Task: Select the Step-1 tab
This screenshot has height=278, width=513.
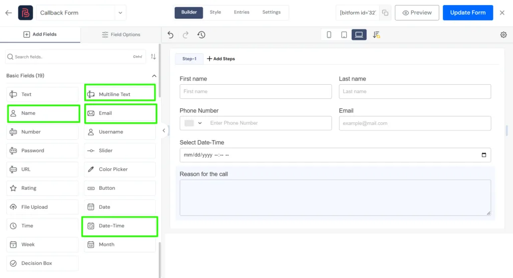Action: pos(189,59)
